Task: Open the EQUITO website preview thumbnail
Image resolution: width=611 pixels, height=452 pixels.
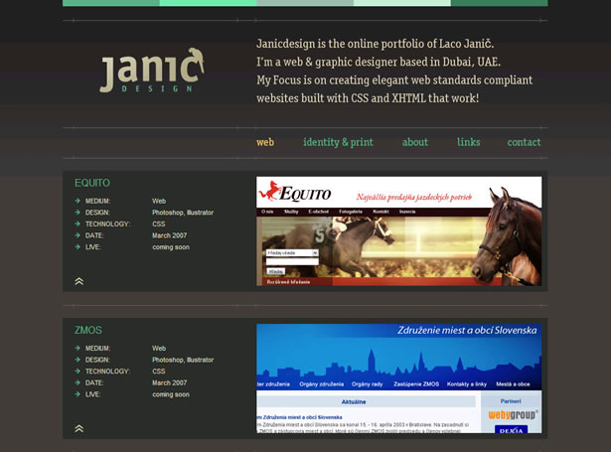Action: click(399, 231)
